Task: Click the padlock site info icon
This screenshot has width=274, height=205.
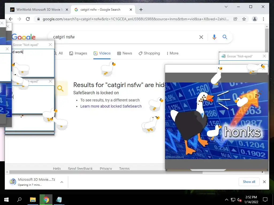Action: 39,19
